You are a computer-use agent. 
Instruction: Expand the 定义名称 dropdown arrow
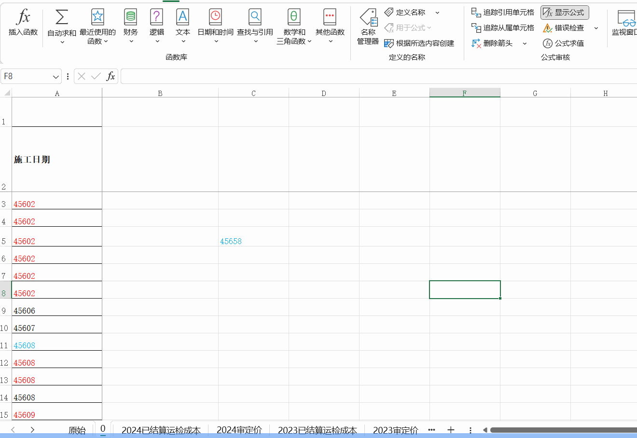437,13
